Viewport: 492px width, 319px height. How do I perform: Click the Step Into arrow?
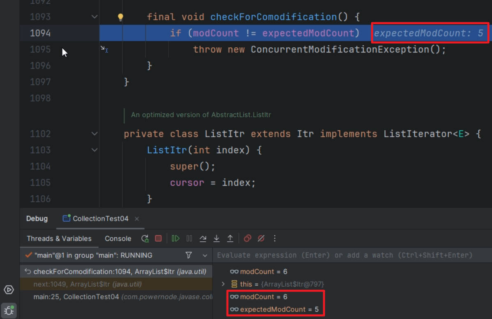coord(217,238)
